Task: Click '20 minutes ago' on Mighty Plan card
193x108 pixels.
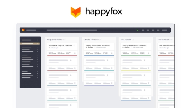Action: click(x=53, y=48)
